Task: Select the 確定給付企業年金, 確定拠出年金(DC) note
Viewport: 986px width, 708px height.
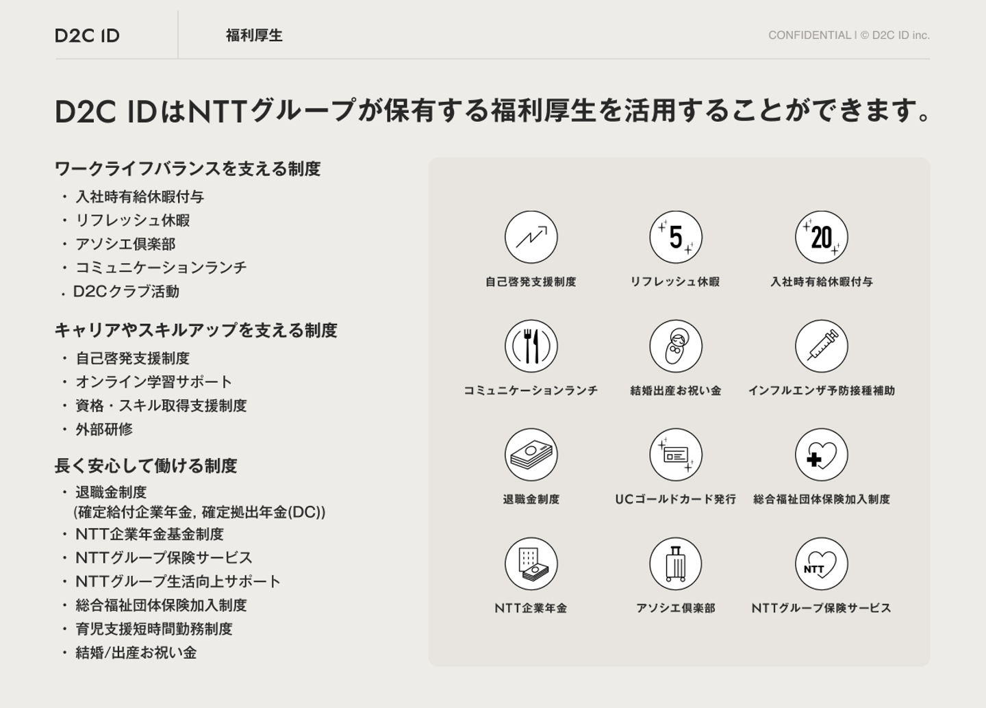Action: tap(199, 512)
